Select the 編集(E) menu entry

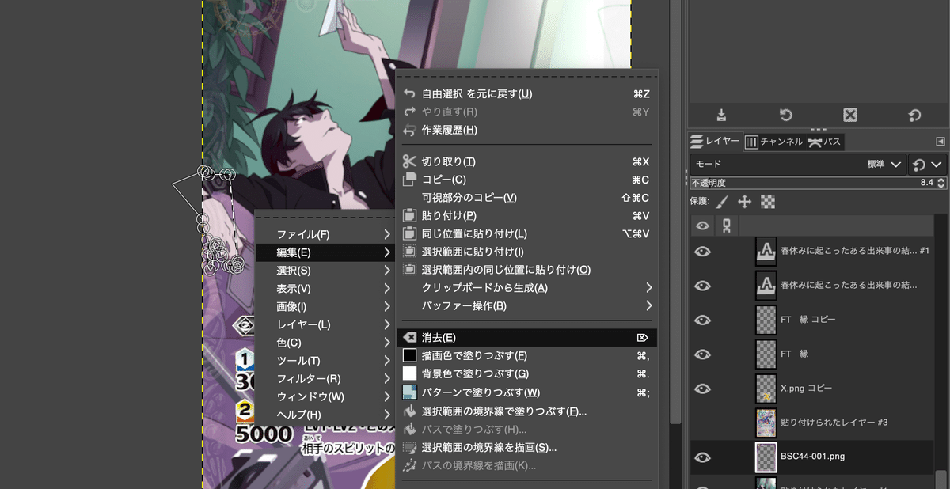(325, 252)
